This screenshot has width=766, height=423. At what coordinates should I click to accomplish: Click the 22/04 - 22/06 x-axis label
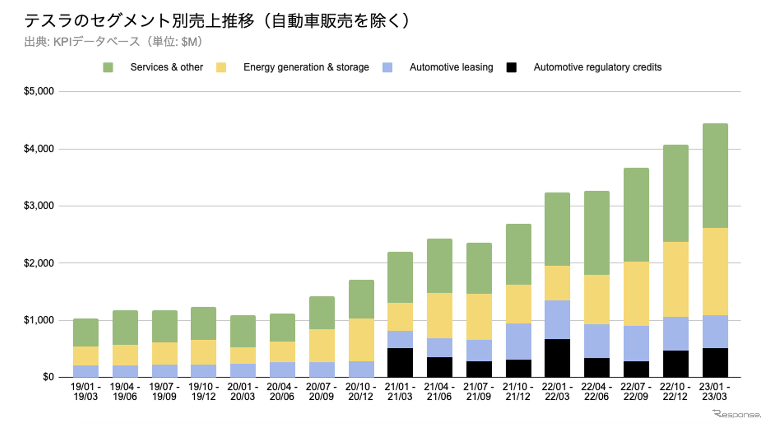point(596,392)
